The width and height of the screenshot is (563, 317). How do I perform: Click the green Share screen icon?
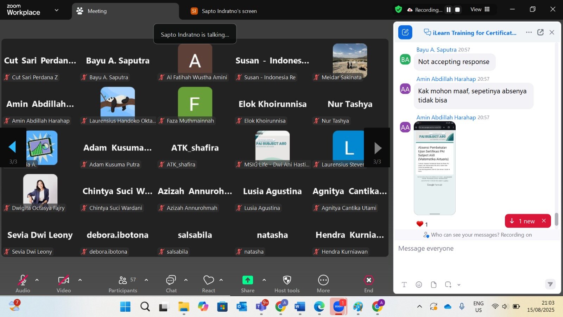tap(247, 280)
